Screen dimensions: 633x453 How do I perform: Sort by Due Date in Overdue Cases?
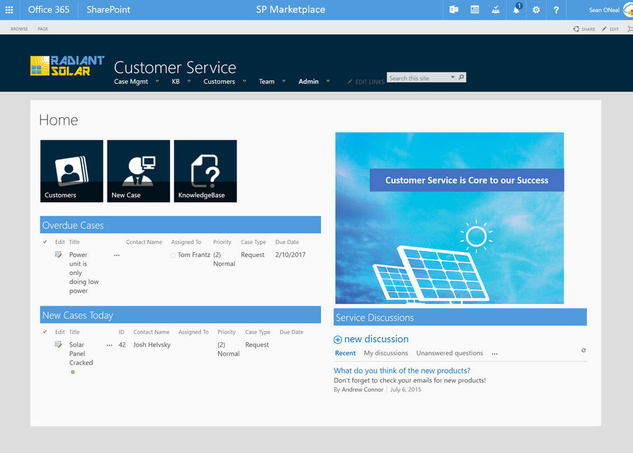287,242
